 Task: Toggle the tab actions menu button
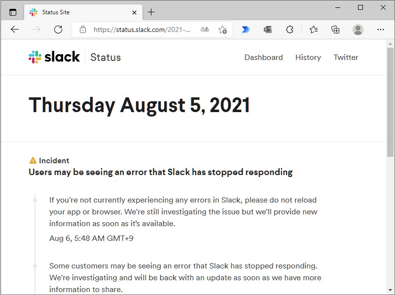point(13,11)
